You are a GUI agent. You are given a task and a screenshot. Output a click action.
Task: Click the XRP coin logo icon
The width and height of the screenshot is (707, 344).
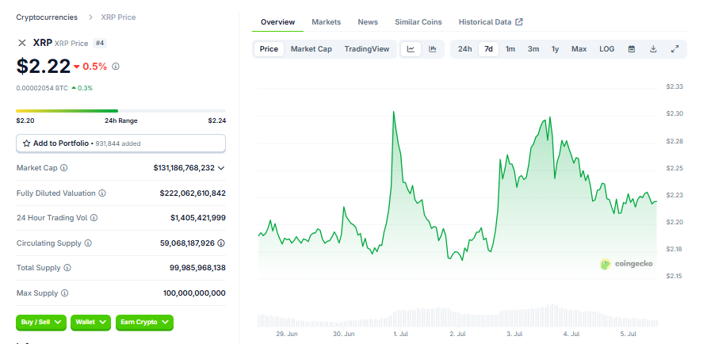[x=21, y=43]
